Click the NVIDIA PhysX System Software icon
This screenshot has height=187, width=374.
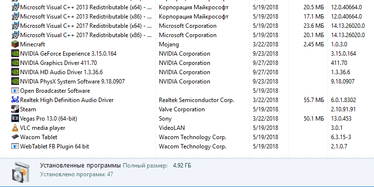click(x=15, y=82)
